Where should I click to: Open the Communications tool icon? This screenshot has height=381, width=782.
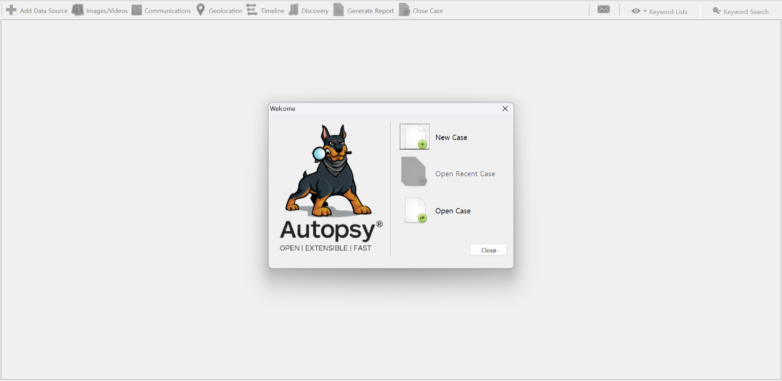[137, 10]
